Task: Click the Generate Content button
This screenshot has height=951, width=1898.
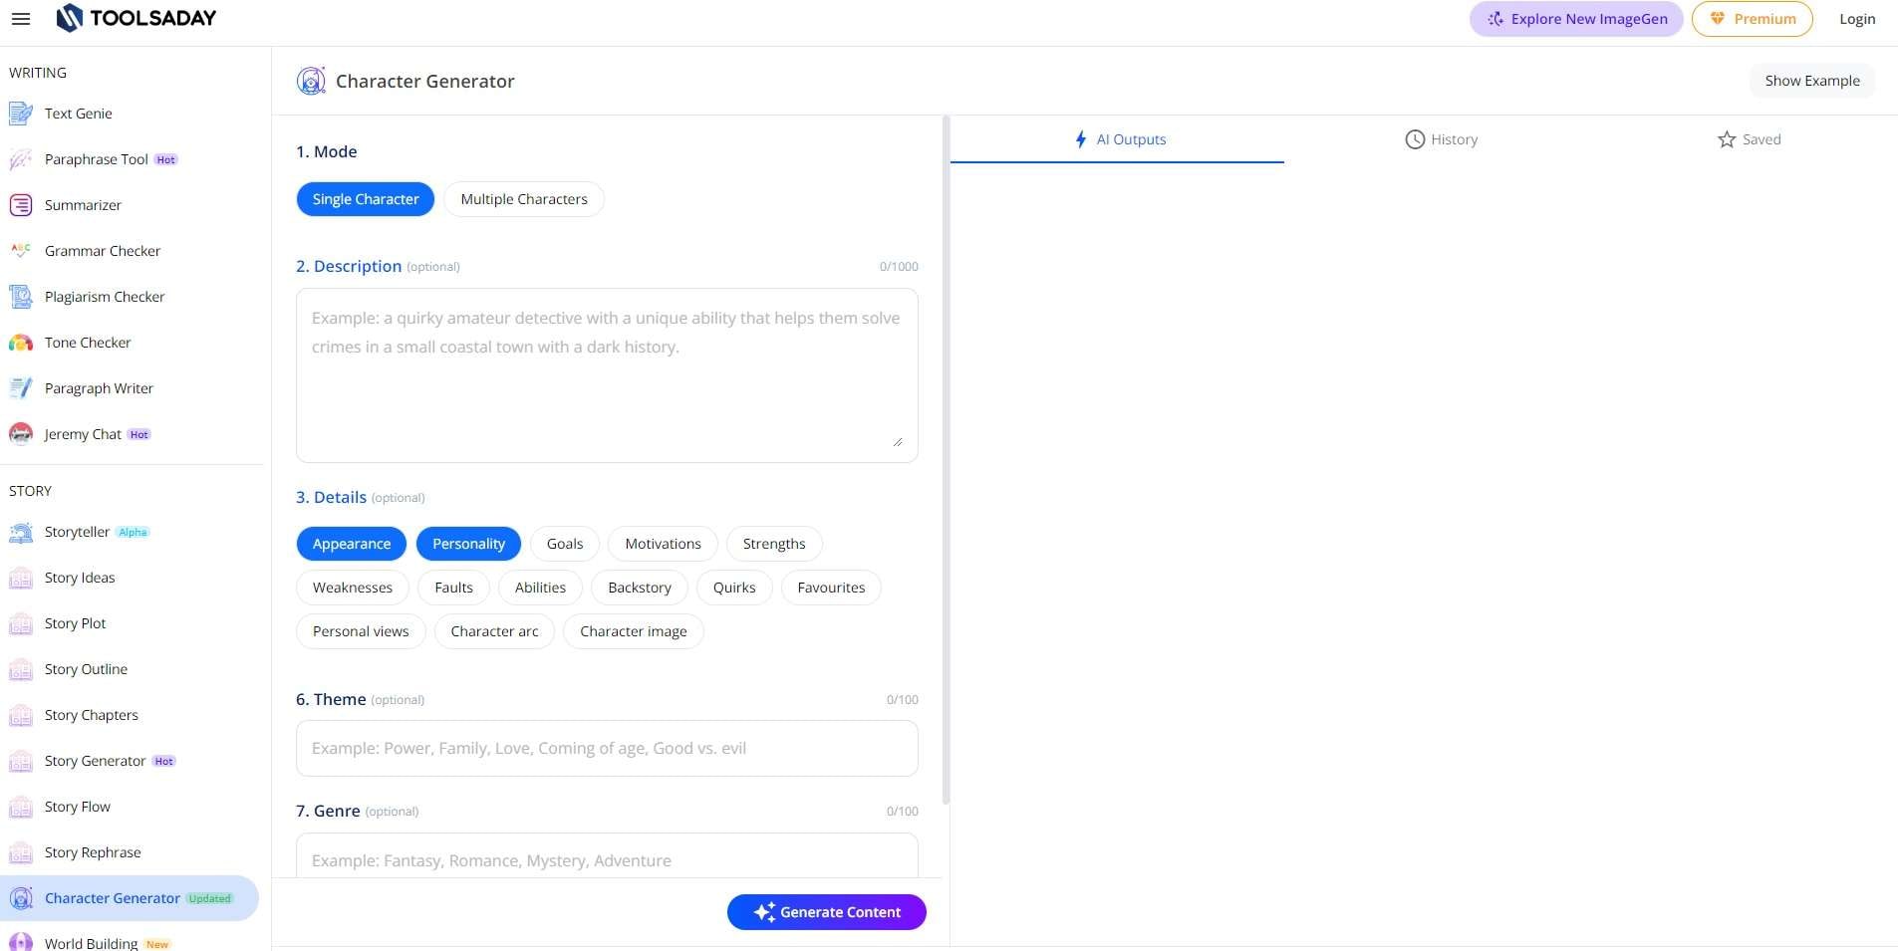Action: pos(827,912)
